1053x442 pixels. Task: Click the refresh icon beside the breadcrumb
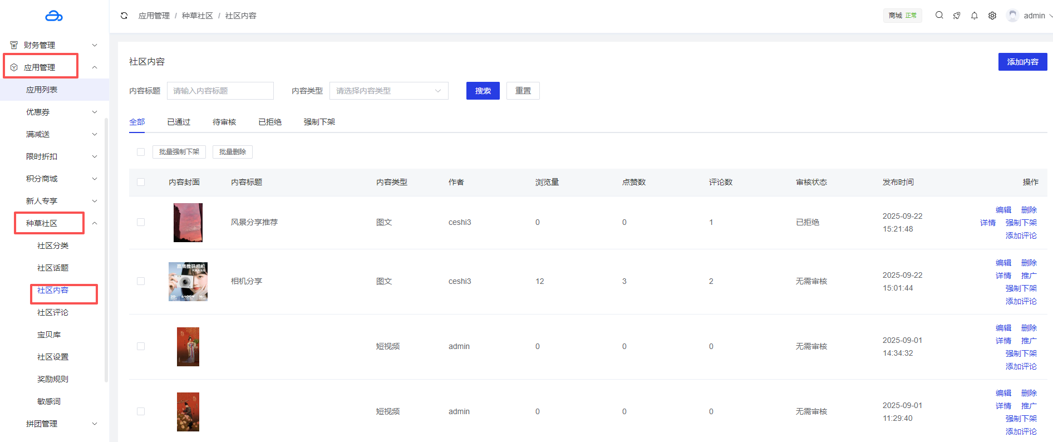[x=124, y=16]
